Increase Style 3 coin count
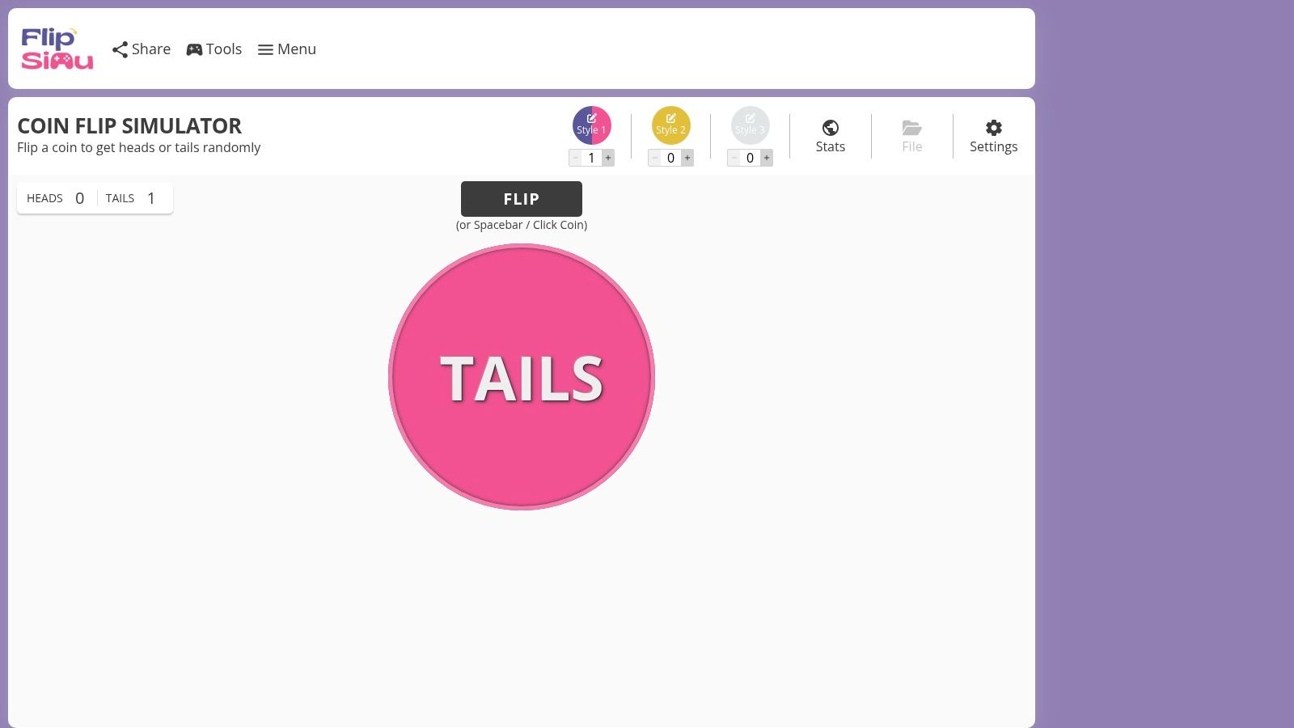 [x=767, y=158]
